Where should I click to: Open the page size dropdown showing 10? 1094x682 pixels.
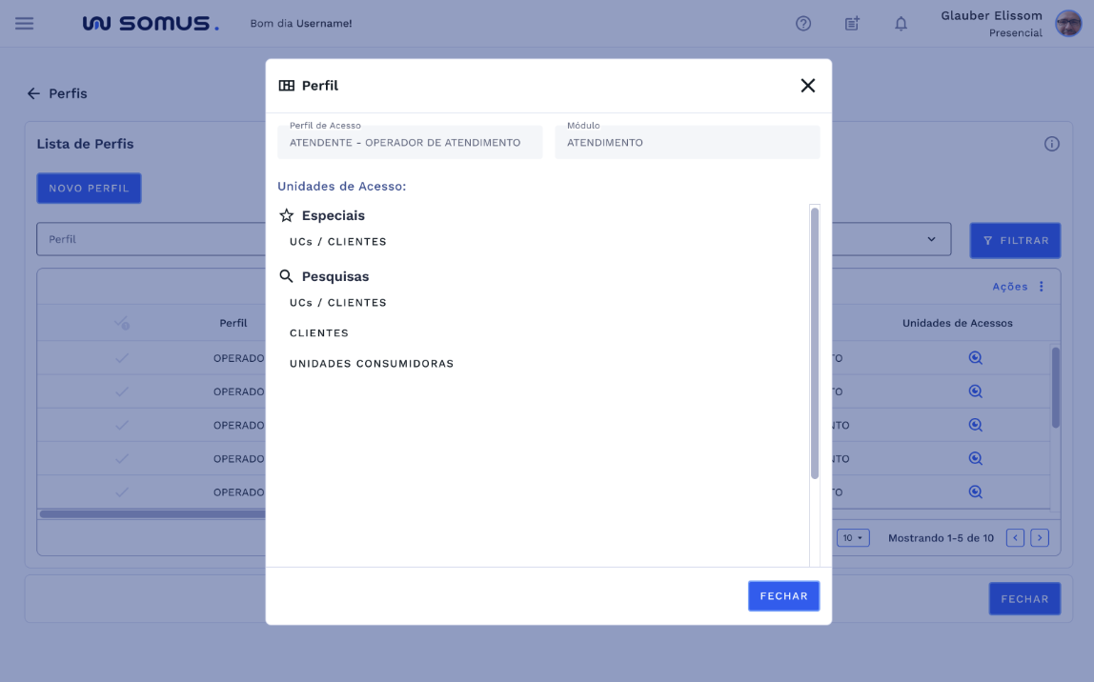[x=853, y=537]
